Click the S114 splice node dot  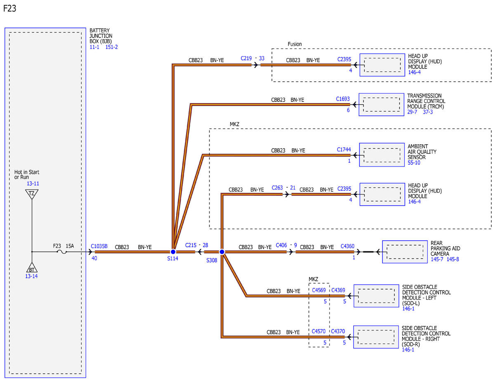173,251
